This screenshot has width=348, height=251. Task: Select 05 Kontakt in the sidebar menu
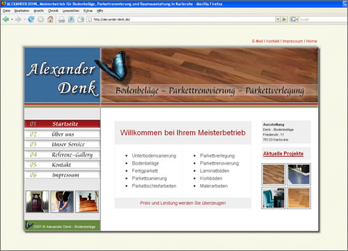[x=62, y=165]
